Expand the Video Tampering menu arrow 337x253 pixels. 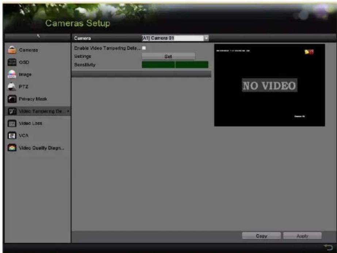68,111
